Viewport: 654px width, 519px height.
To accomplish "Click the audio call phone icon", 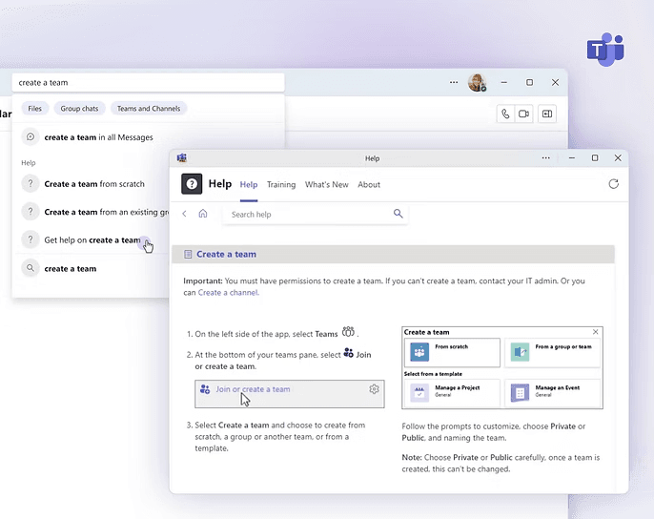I will click(505, 114).
